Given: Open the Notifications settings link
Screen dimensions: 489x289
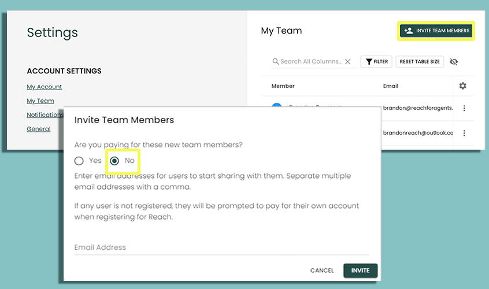Looking at the screenshot, I should [x=45, y=115].
